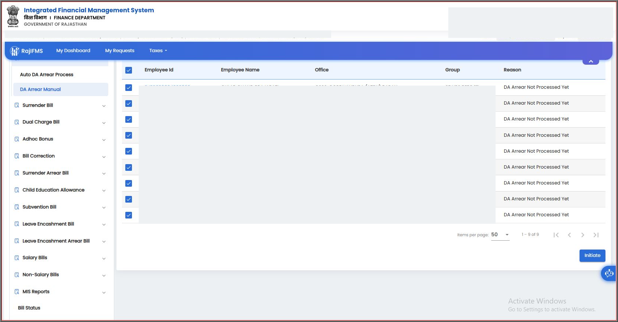The height and width of the screenshot is (322, 618).
Task: Jump to the last page of results
Action: (x=596, y=235)
